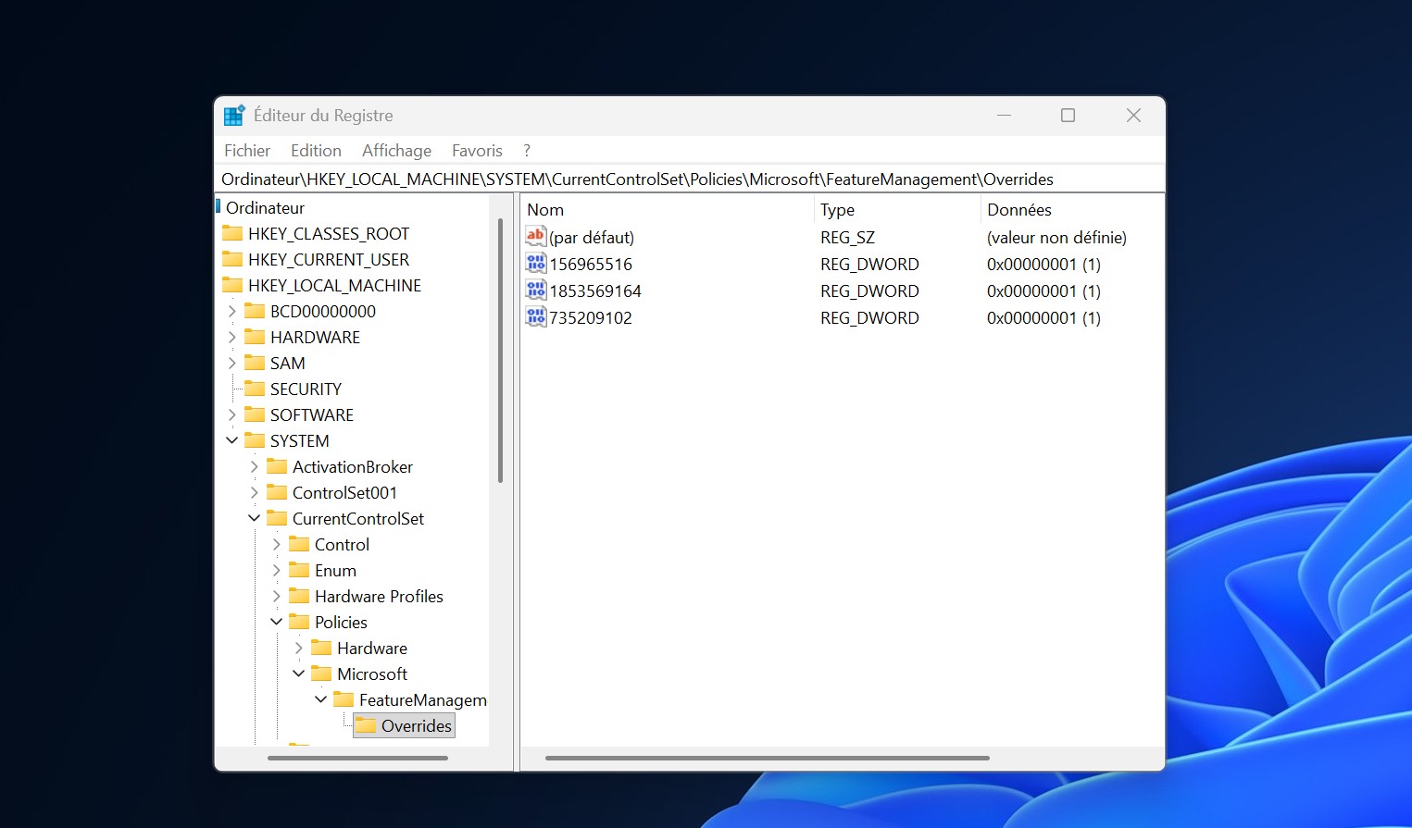The image size is (1412, 828).
Task: Click the HKEY_CLASSES_ROOT folder icon
Action: [232, 234]
